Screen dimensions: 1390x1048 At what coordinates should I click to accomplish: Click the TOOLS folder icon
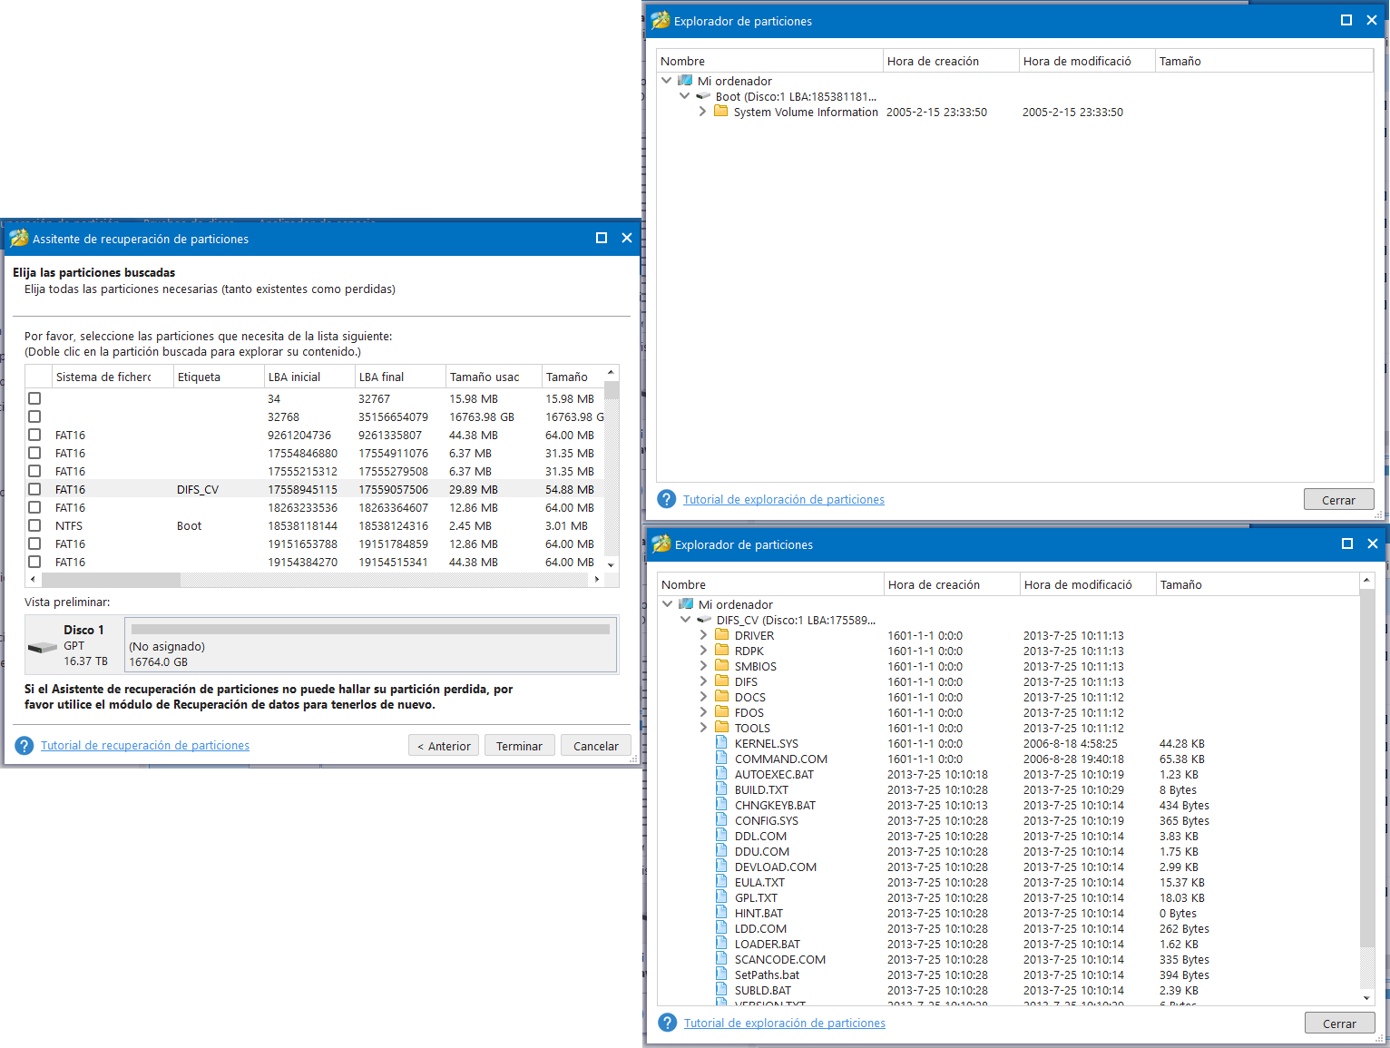(721, 728)
